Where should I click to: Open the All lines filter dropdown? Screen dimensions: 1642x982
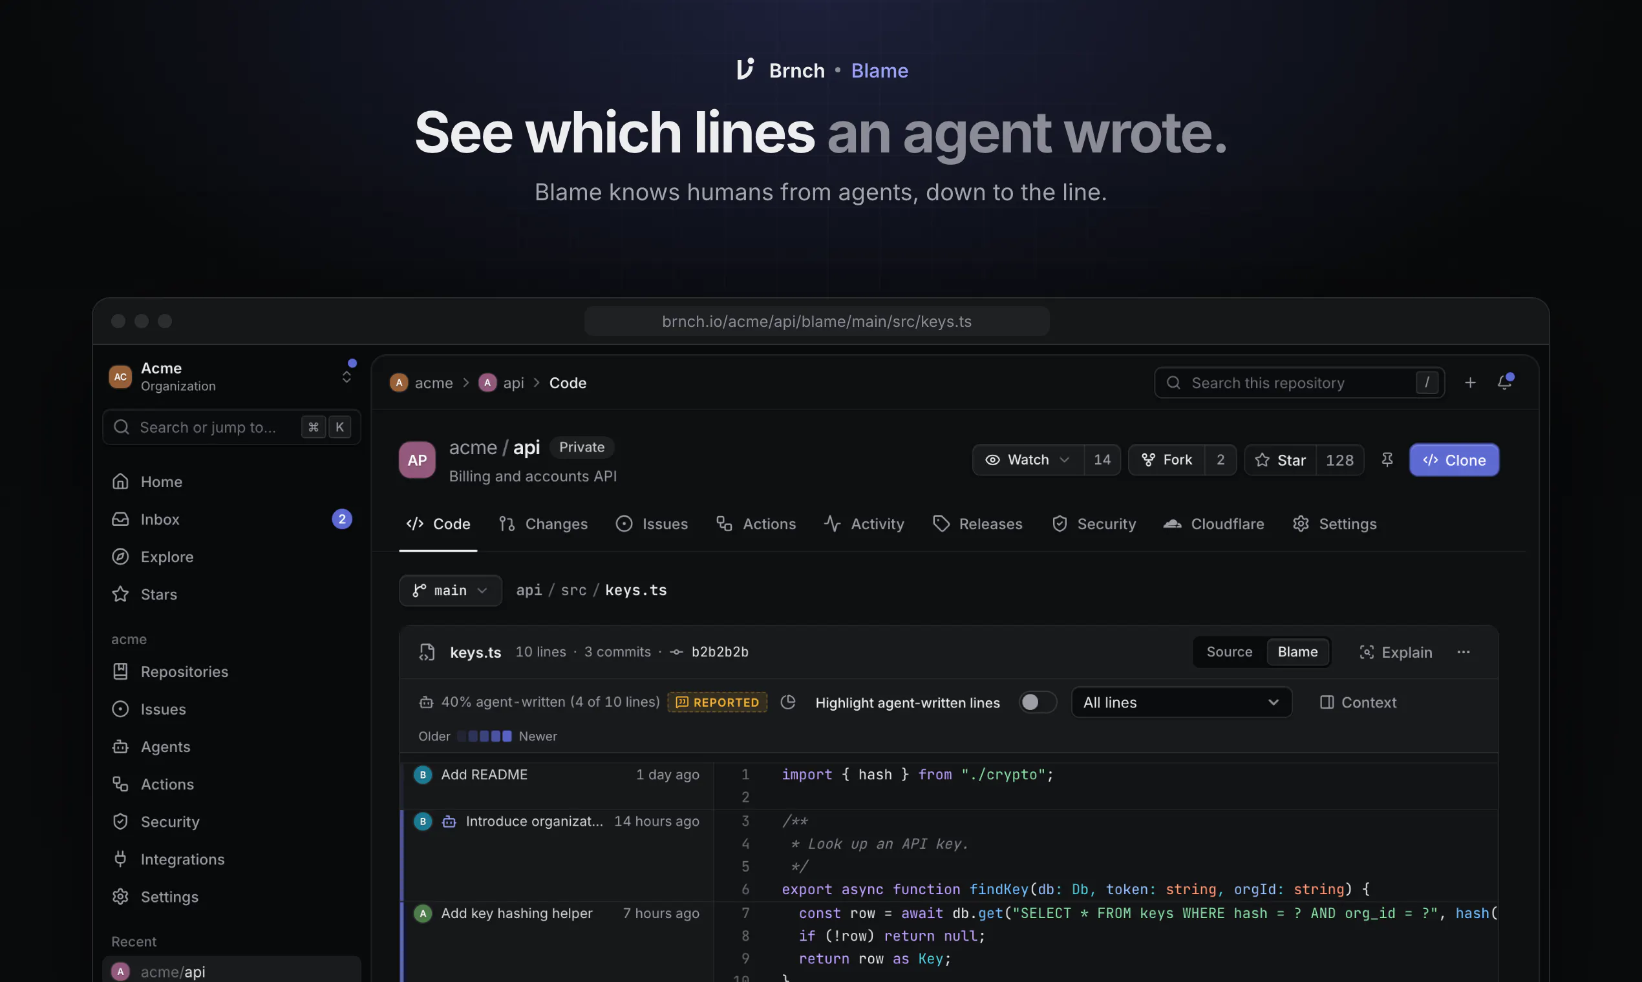[x=1180, y=702]
